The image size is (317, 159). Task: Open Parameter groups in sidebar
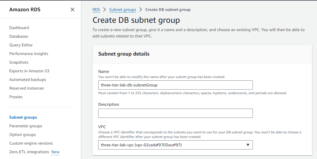coord(26,126)
